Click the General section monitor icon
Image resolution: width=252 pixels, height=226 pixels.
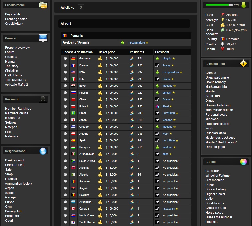coord(43,38)
